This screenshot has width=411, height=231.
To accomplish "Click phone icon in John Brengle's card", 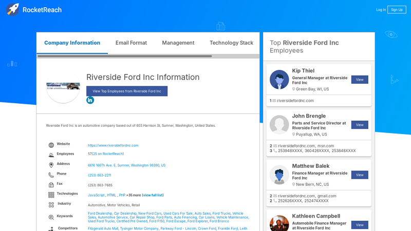I will click(275, 151).
